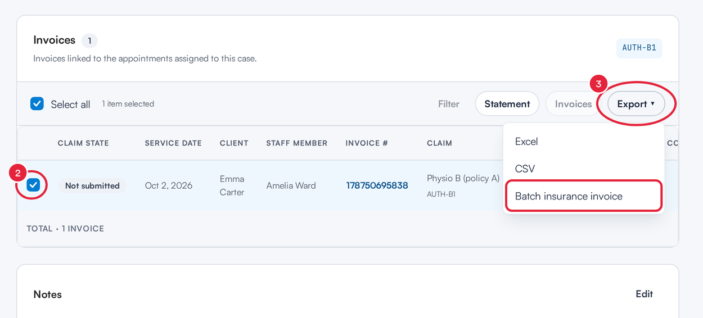Click the Physio B (policy A) claim

[x=463, y=178]
